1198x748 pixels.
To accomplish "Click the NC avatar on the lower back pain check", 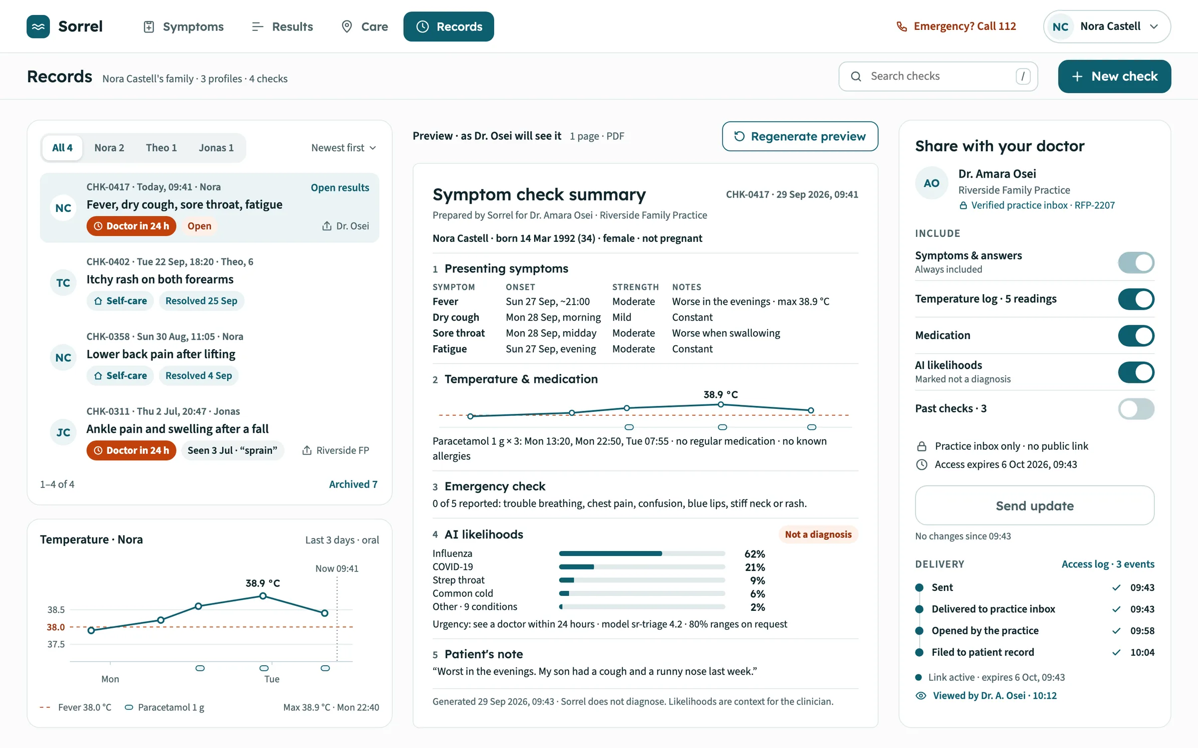I will [x=63, y=358].
